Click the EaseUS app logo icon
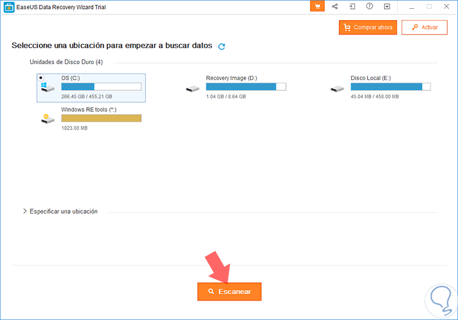The width and height of the screenshot is (458, 320). [x=9, y=8]
